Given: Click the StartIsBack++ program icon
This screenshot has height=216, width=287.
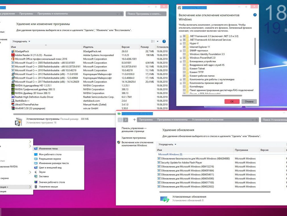Looking at the screenshot, I should click(13, 101).
